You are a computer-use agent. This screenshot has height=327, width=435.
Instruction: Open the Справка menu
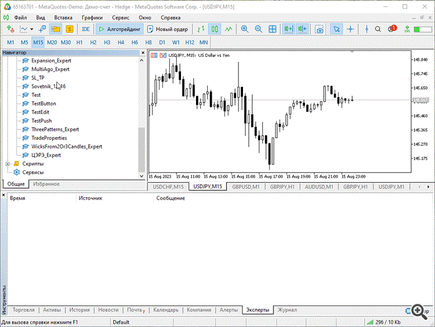[171, 17]
